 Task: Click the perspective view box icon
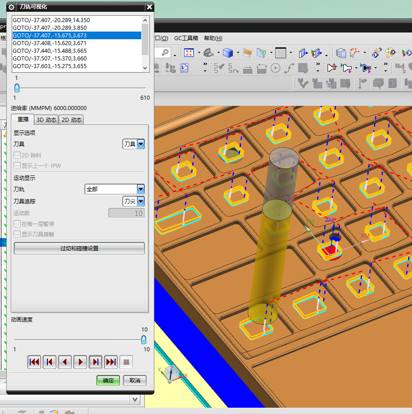(x=208, y=53)
